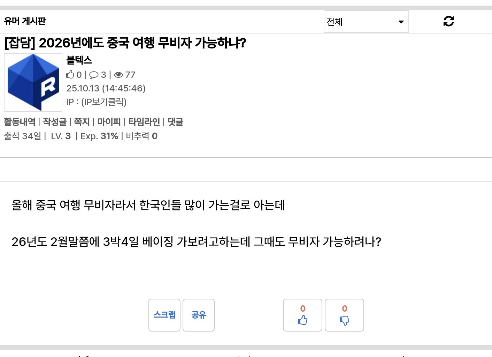
Task: Open 쪽지 to message the author
Action: pos(82,122)
